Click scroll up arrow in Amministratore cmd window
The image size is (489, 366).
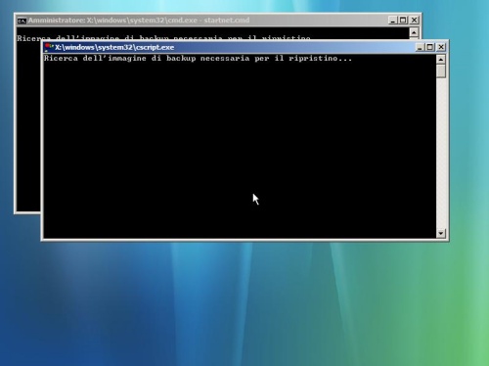coord(414,32)
